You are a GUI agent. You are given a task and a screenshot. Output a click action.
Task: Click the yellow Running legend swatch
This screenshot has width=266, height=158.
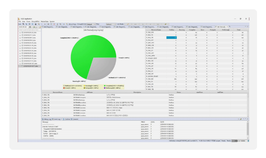coord(84,86)
